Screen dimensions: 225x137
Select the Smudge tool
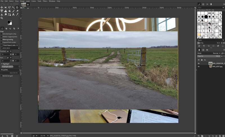click(6, 15)
